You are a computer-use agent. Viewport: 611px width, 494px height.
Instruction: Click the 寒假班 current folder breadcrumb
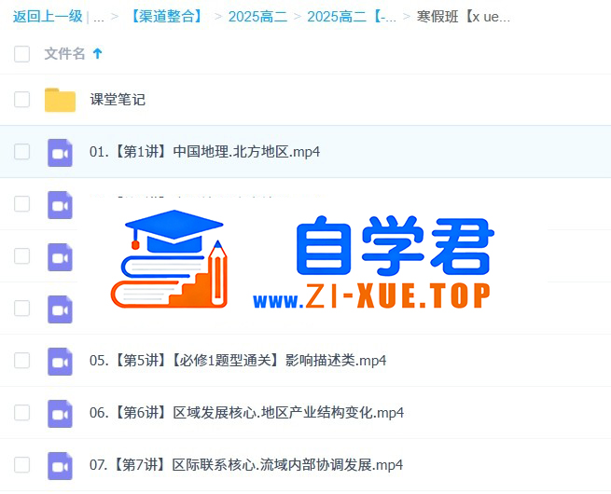click(463, 17)
